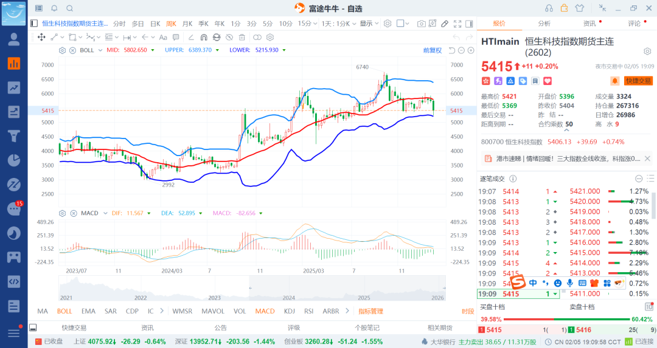The width and height of the screenshot is (657, 348).
Task: Expand the 显示 display dropdown
Action: (x=368, y=24)
